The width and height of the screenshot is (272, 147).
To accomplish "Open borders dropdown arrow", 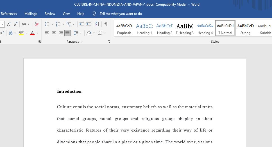I will point(105,33).
